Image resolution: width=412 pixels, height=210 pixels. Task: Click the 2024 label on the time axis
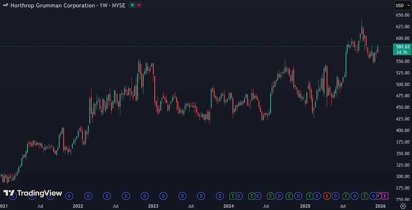pyautogui.click(x=228, y=206)
